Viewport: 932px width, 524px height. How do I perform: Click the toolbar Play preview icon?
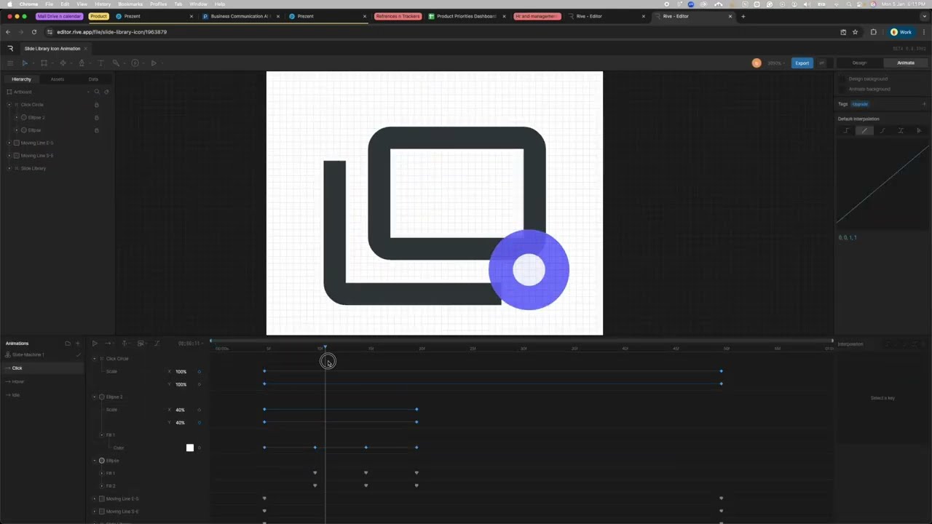click(x=154, y=63)
